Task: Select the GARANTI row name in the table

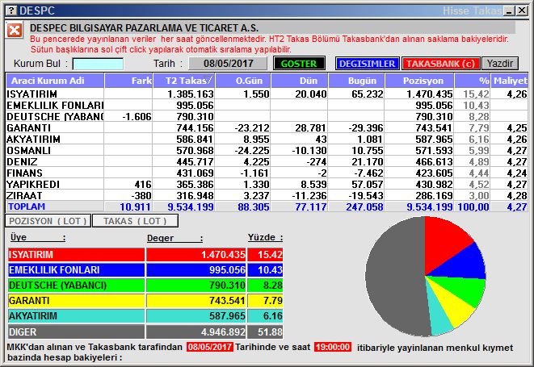Action: click(28, 128)
